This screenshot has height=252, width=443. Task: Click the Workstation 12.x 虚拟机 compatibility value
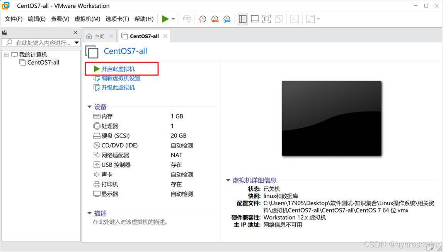tap(295, 218)
